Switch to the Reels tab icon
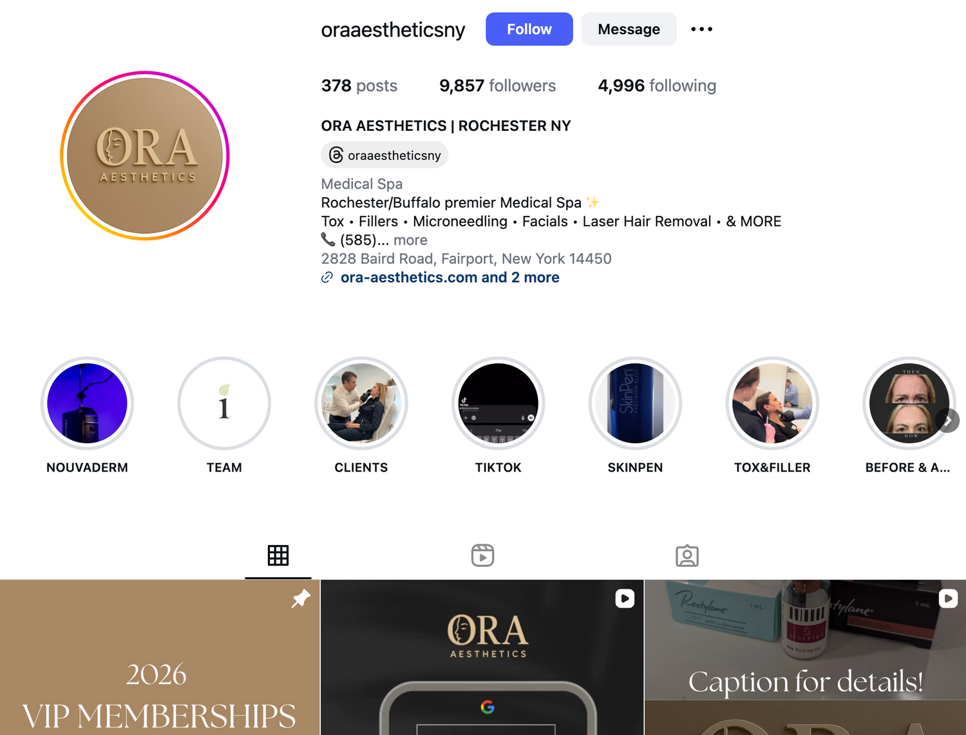Viewport: 966px width, 735px height. 482,555
